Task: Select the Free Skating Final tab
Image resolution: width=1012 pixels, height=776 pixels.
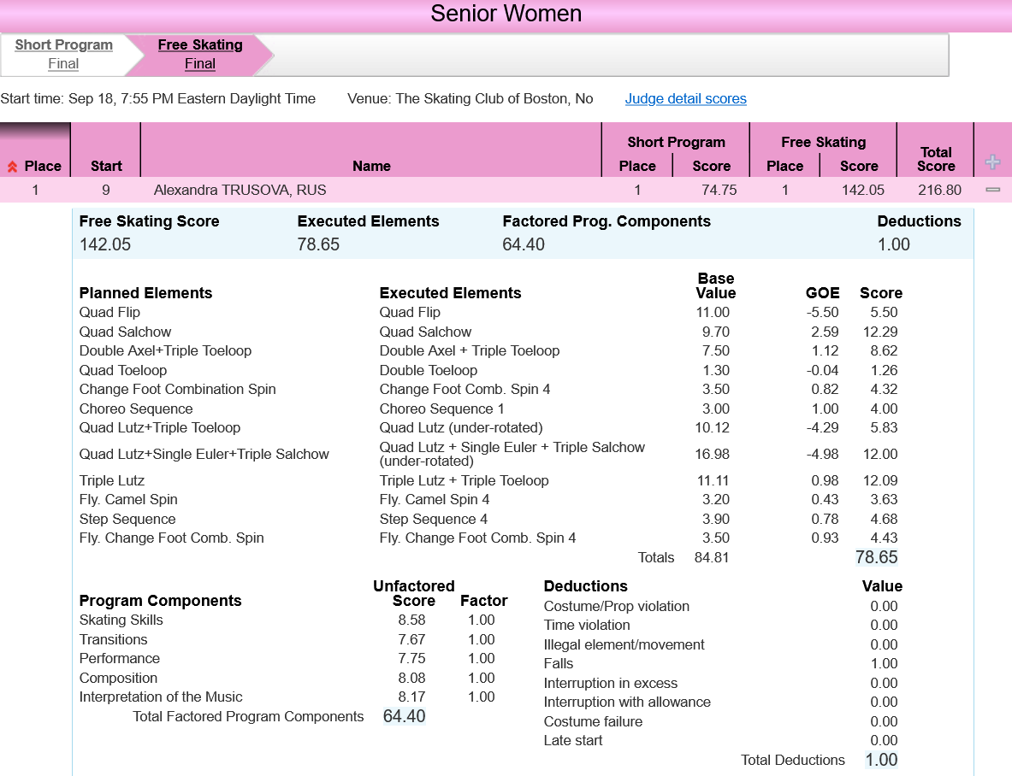Action: 200,54
